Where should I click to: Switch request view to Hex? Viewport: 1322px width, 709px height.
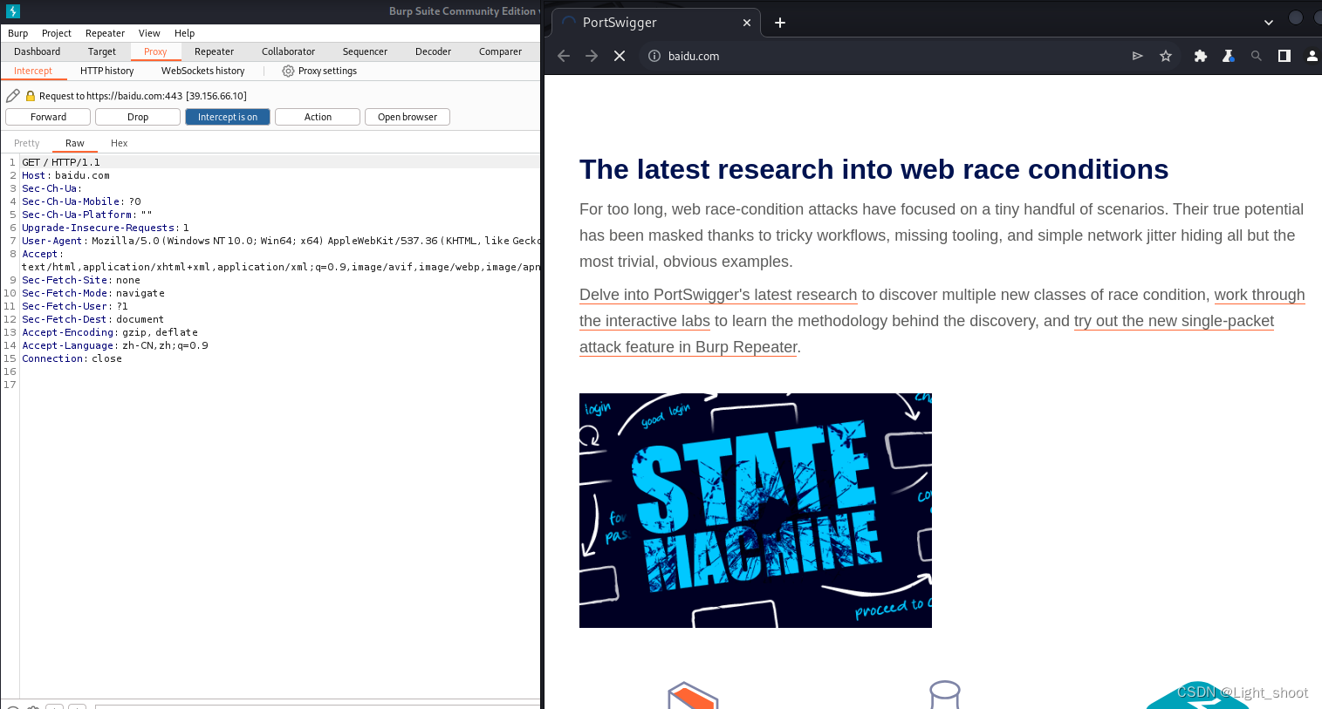[x=120, y=143]
